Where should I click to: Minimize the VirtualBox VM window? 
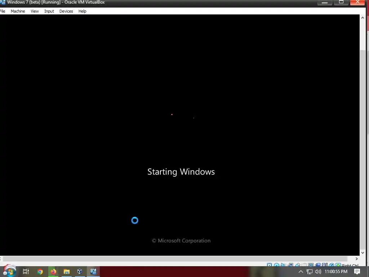tap(325, 2)
